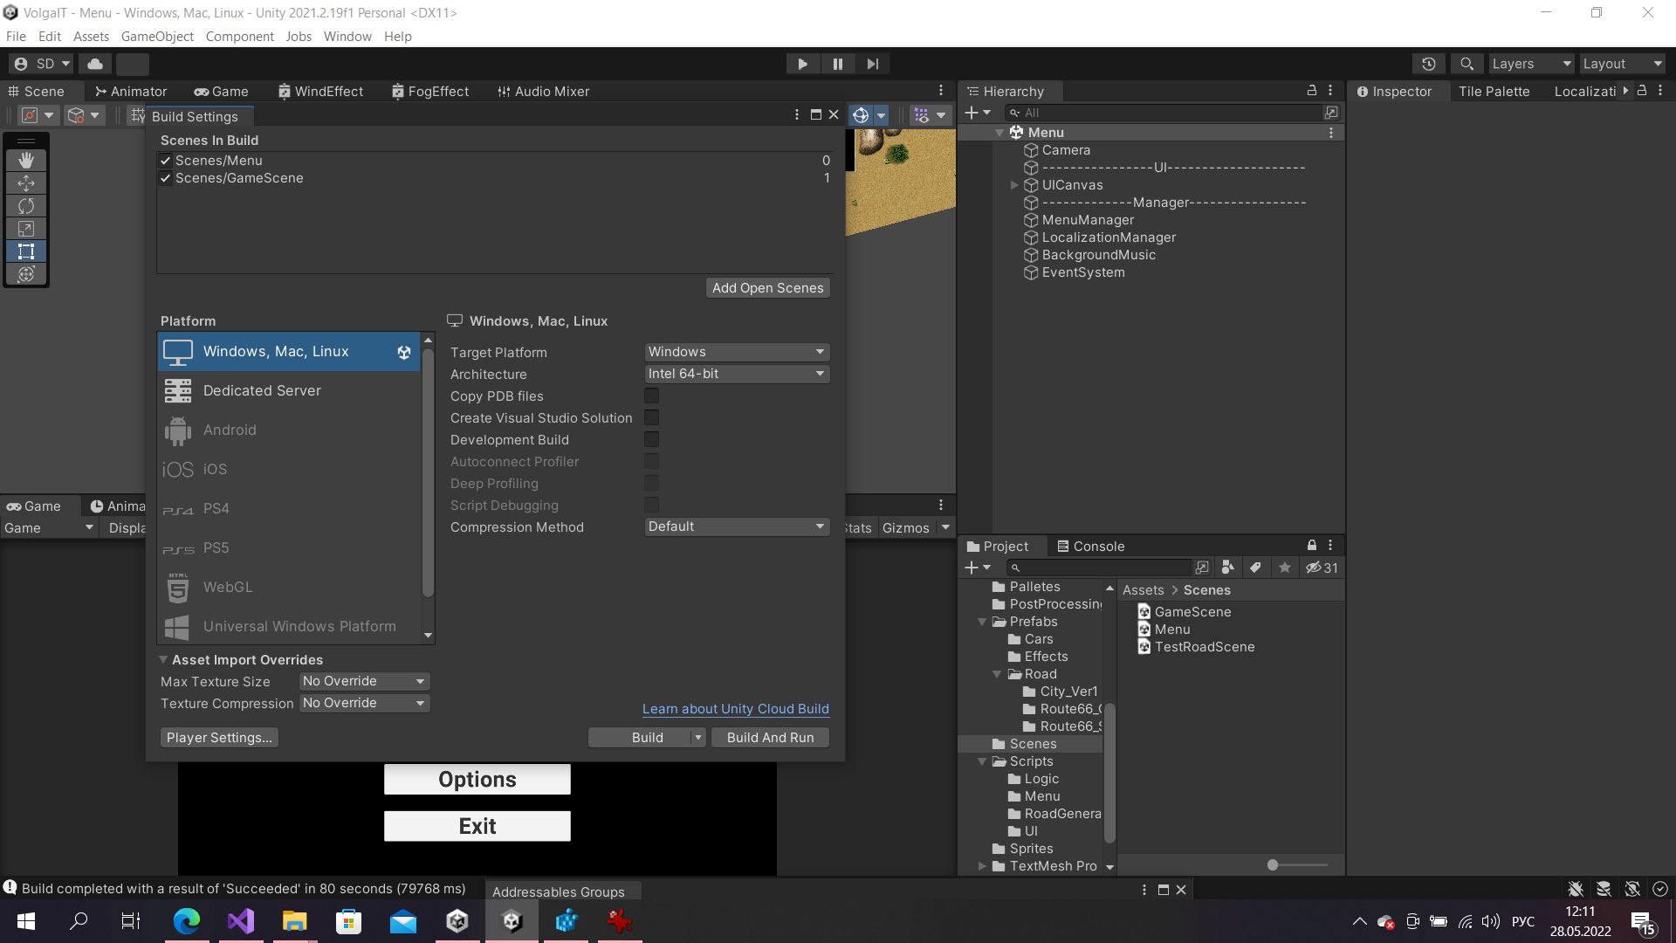Enable Copy PDB files checkbox
Viewport: 1676px width, 943px height.
pos(651,396)
